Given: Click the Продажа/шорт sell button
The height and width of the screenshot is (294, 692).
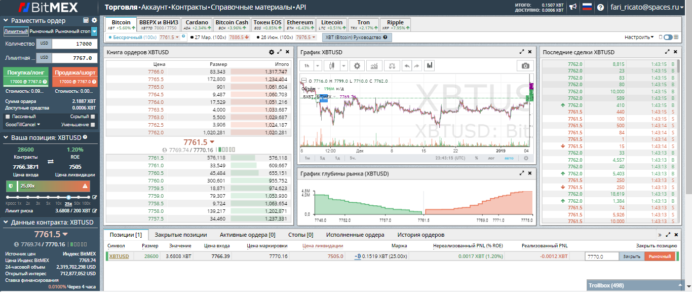Looking at the screenshot, I should [x=74, y=76].
